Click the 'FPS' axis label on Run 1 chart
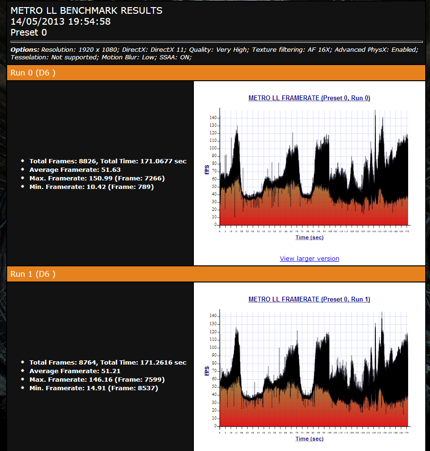The image size is (430, 451). (207, 371)
